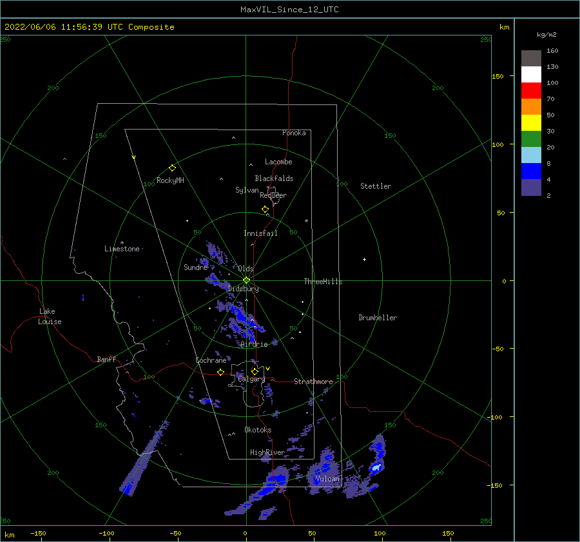Screen dimensions: 580x542
Task: Click the RockyMH label
Action: point(170,180)
